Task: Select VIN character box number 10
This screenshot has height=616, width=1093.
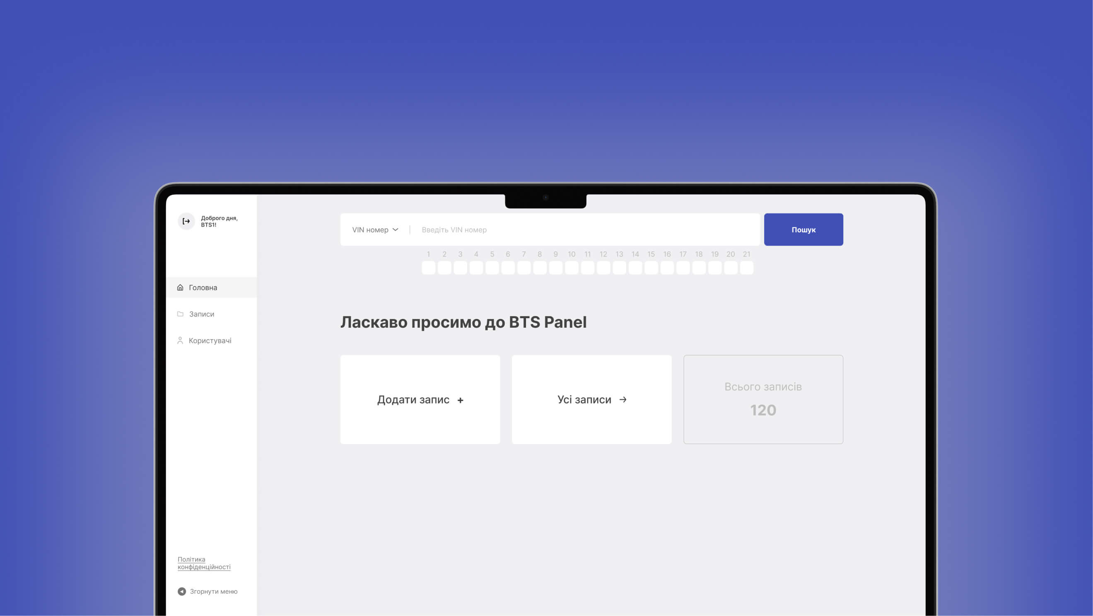Action: coord(572,268)
